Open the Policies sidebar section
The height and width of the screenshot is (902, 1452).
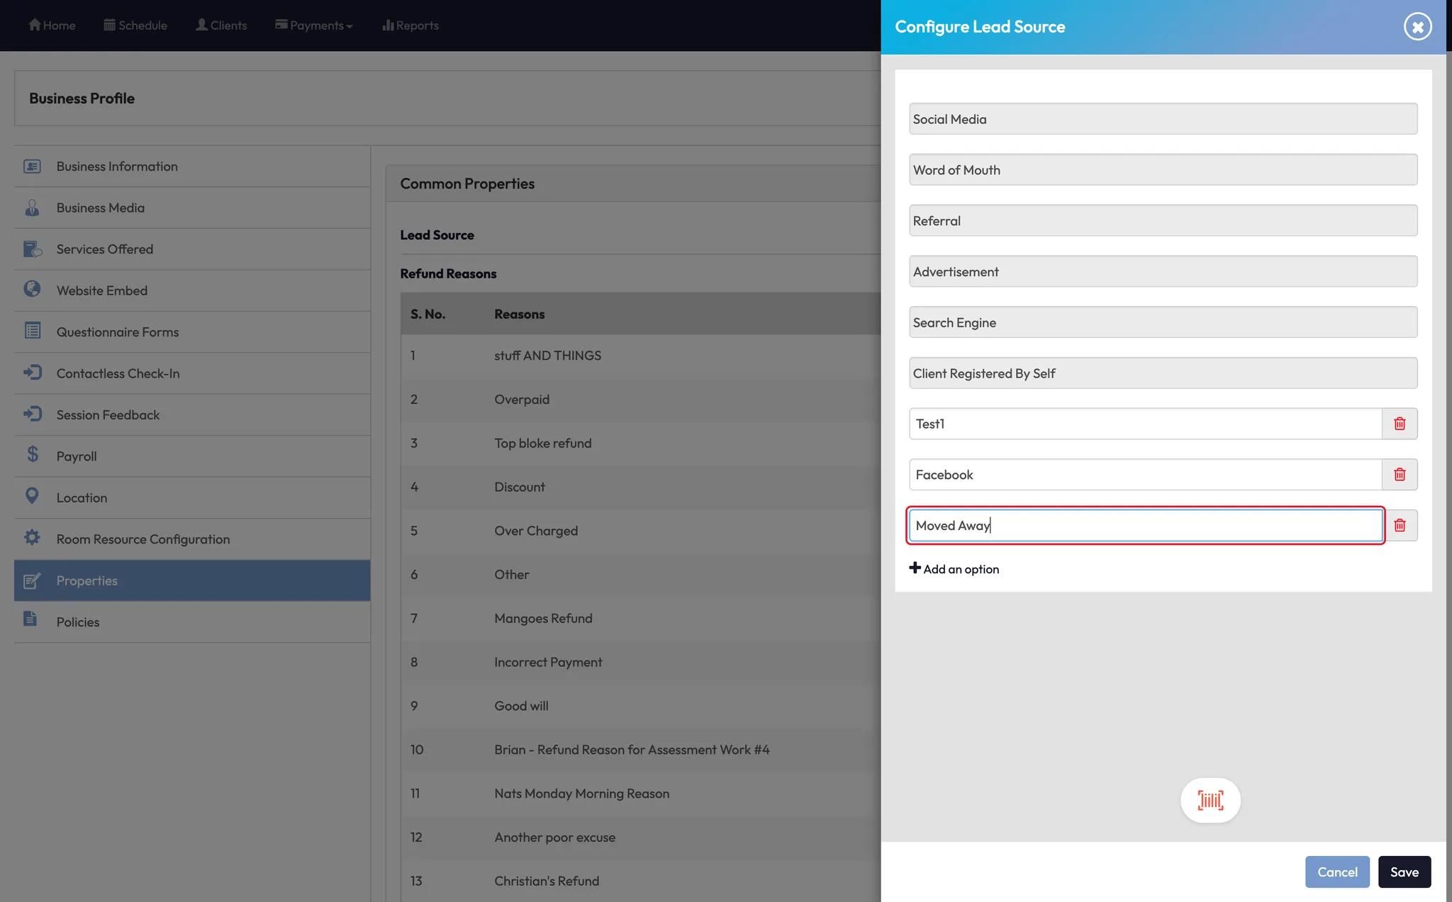78,622
